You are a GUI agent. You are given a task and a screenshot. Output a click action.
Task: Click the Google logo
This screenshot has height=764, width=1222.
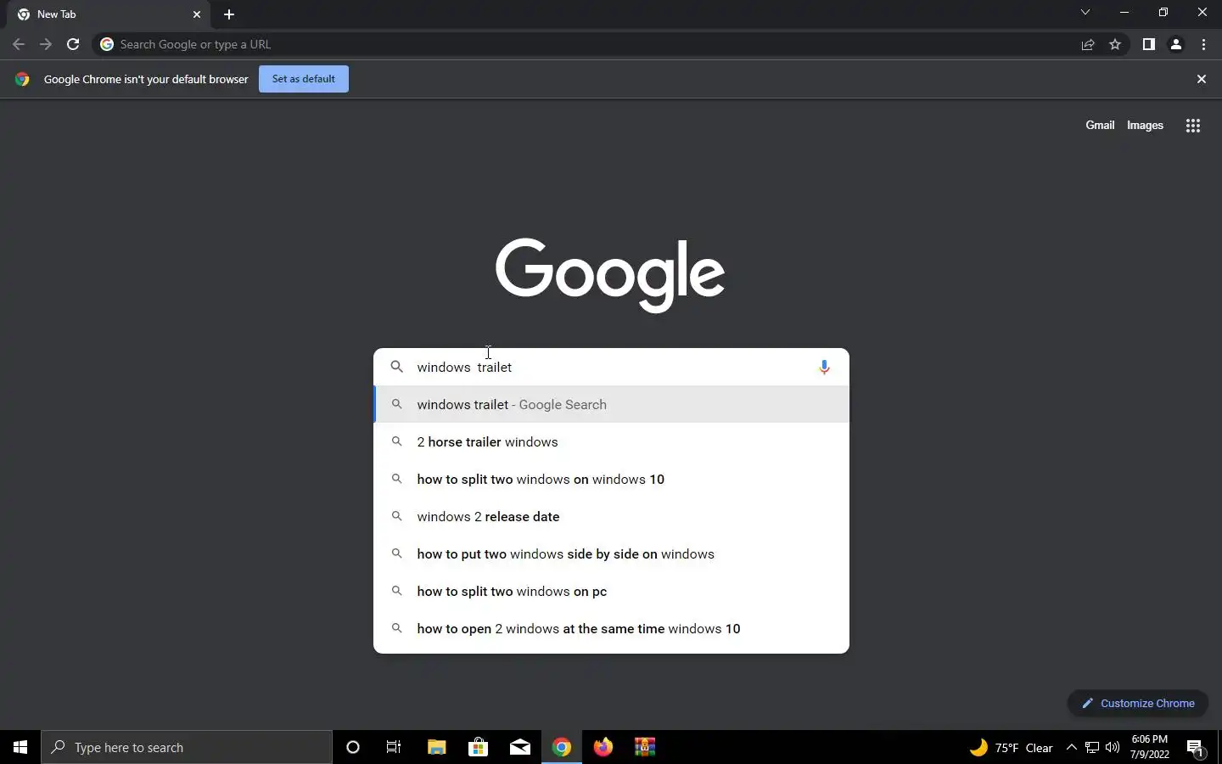[610, 274]
